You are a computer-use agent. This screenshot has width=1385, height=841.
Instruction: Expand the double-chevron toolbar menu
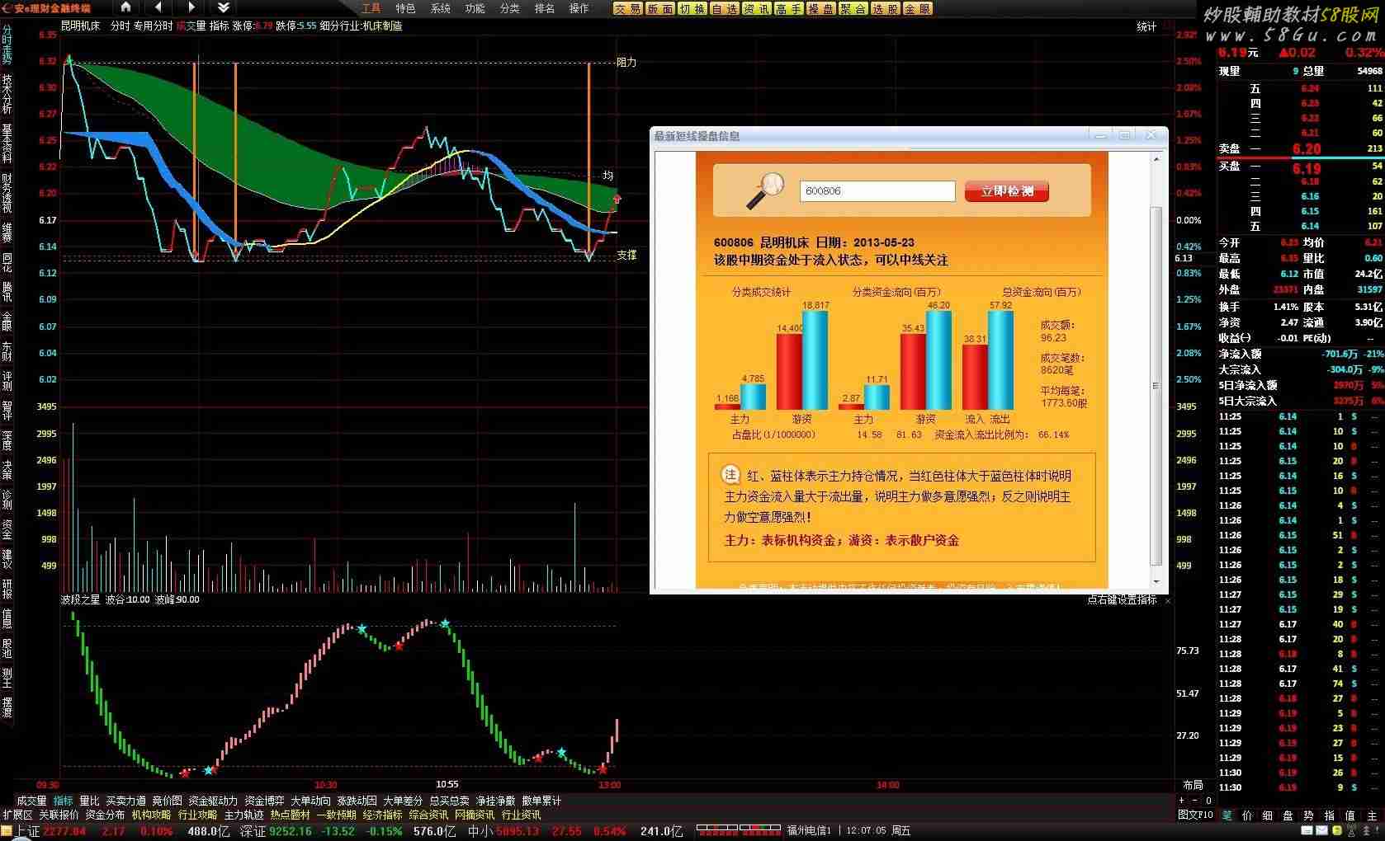(224, 7)
